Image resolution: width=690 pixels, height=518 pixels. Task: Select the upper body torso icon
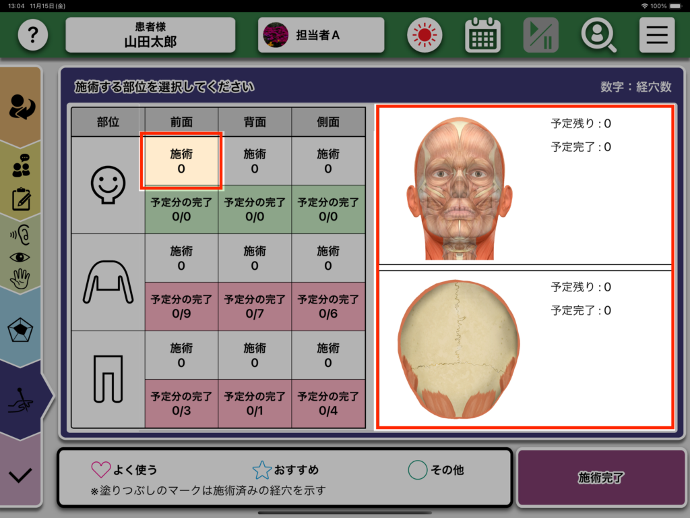[x=108, y=282]
